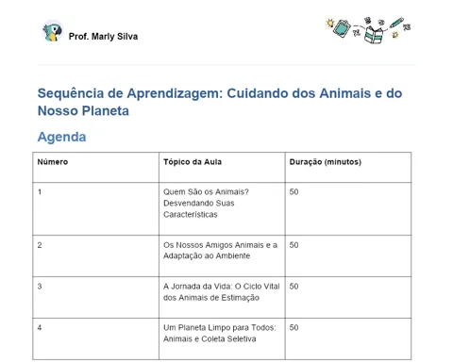Select the Prof. Marly Silva name text

[x=103, y=37]
